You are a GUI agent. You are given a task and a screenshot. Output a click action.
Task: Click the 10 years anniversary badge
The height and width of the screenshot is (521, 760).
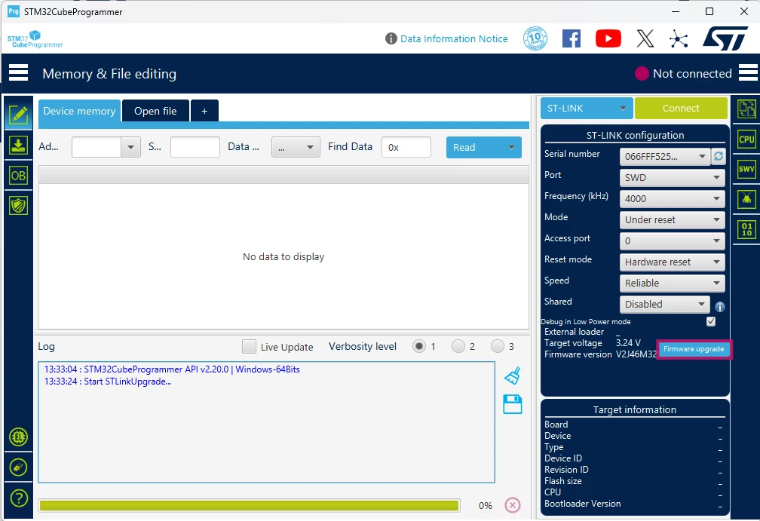pos(535,38)
